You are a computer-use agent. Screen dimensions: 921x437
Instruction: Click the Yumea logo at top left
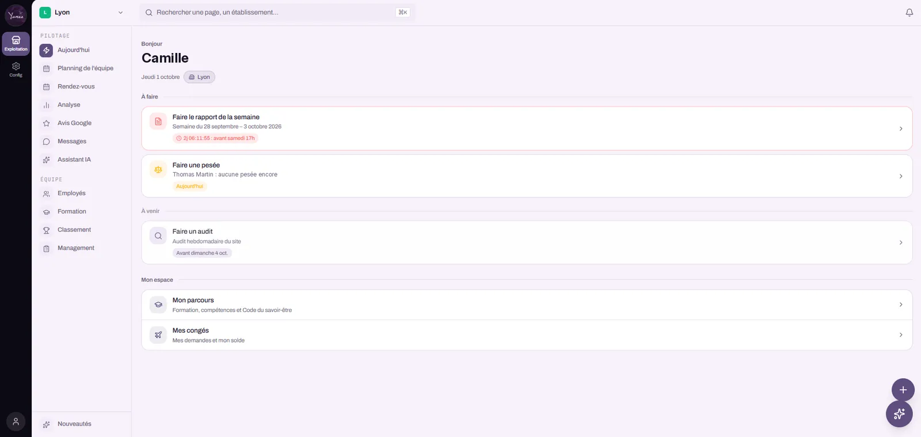(x=16, y=16)
